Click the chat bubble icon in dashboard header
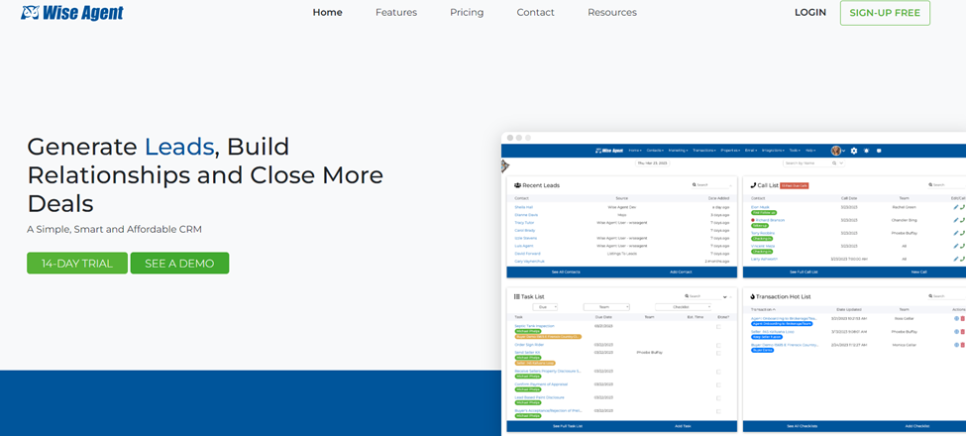Image resolution: width=966 pixels, height=436 pixels. tap(879, 151)
